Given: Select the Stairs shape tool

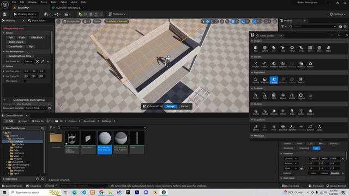Looking at the screenshot, I should click(x=328, y=49).
